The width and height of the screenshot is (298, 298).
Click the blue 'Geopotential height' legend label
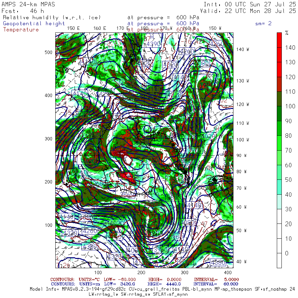(34, 24)
